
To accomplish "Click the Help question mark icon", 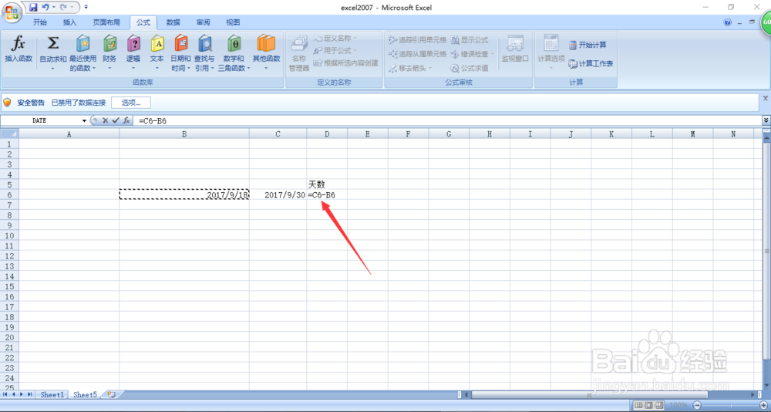I will [x=728, y=22].
